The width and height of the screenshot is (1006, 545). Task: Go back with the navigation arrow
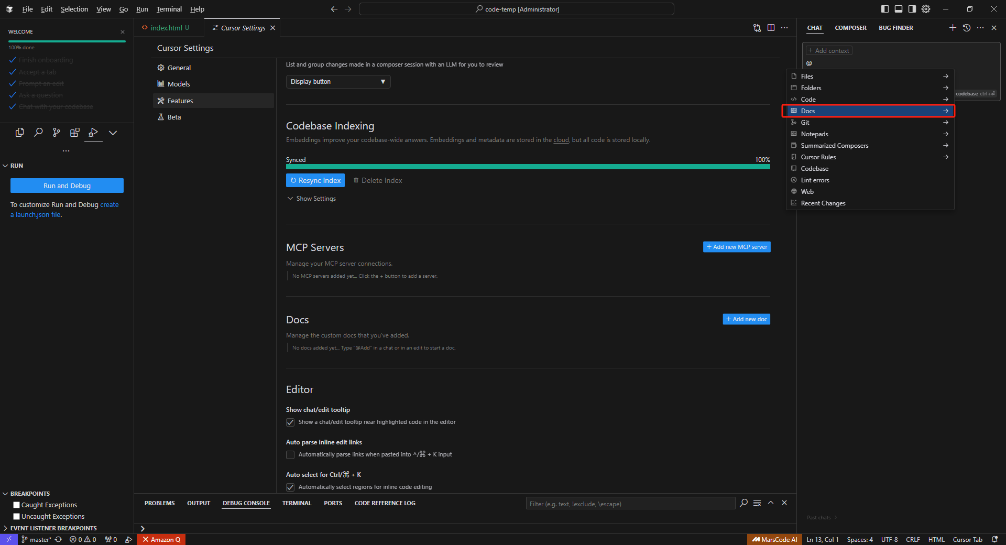coord(334,9)
